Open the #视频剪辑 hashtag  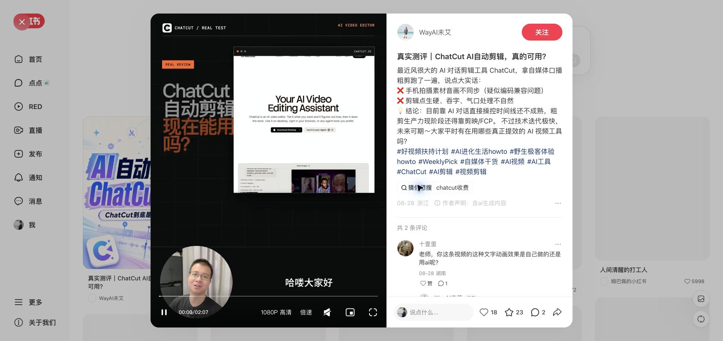pyautogui.click(x=471, y=172)
